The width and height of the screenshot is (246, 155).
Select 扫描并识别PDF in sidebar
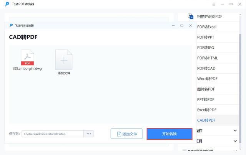coord(209,16)
